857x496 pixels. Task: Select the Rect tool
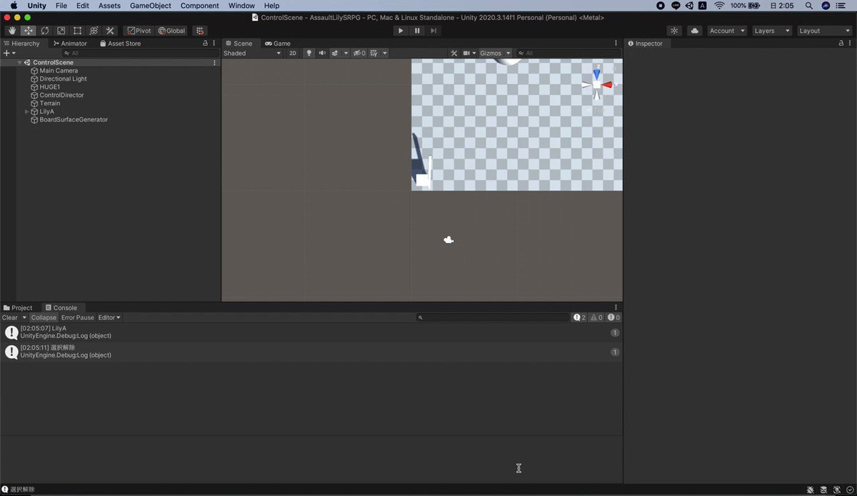[77, 31]
